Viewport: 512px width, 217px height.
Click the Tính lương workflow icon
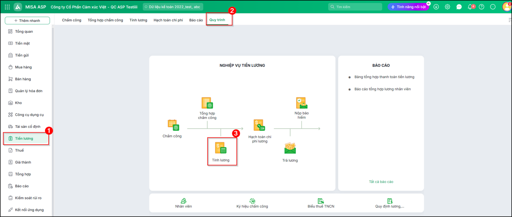point(221,148)
